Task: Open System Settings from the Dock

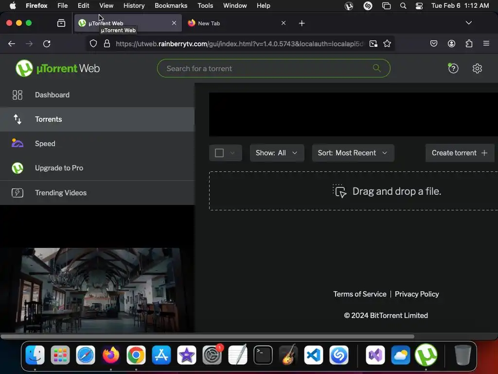Action: coord(212,355)
